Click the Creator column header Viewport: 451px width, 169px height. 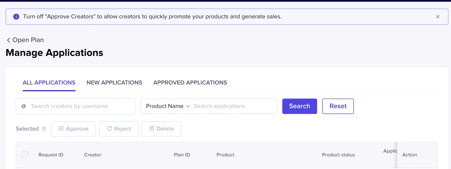pyautogui.click(x=93, y=155)
